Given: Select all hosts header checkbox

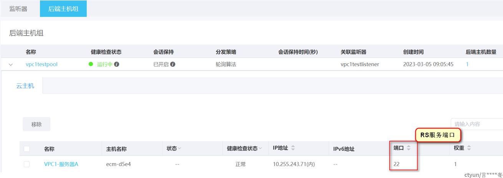Looking at the screenshot, I should point(27,149).
